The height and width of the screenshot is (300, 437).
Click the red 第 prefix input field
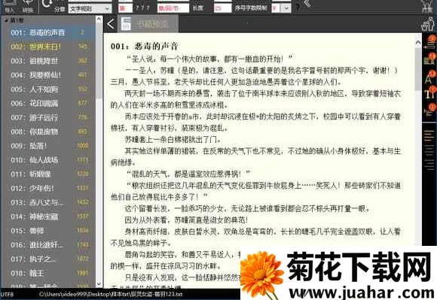pyautogui.click(x=125, y=8)
